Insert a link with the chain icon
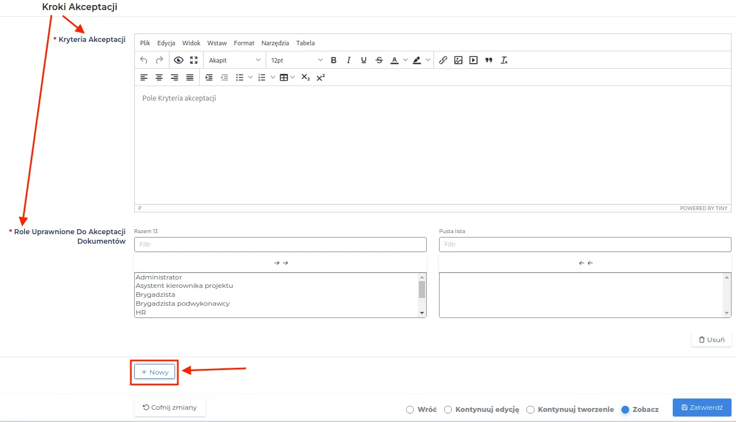 (443, 60)
